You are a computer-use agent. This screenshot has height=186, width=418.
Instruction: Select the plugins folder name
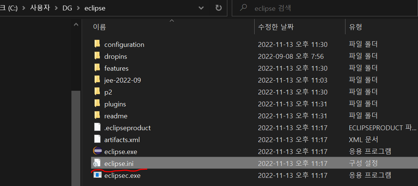tap(115, 104)
